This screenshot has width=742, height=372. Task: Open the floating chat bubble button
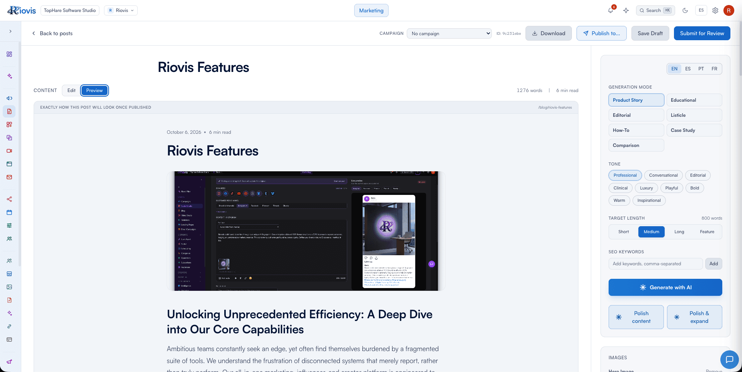pyautogui.click(x=730, y=360)
